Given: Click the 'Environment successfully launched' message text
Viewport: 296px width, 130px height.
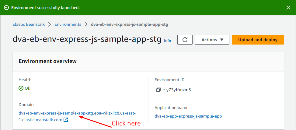Looking at the screenshot, I should [x=45, y=8].
